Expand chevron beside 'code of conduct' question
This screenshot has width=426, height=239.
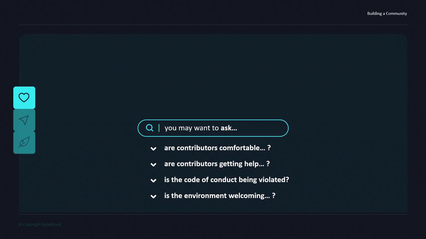pos(153,181)
